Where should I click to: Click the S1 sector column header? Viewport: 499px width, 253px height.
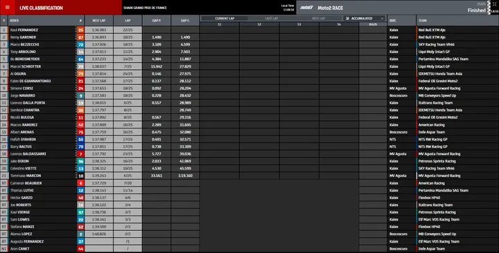click(220, 24)
